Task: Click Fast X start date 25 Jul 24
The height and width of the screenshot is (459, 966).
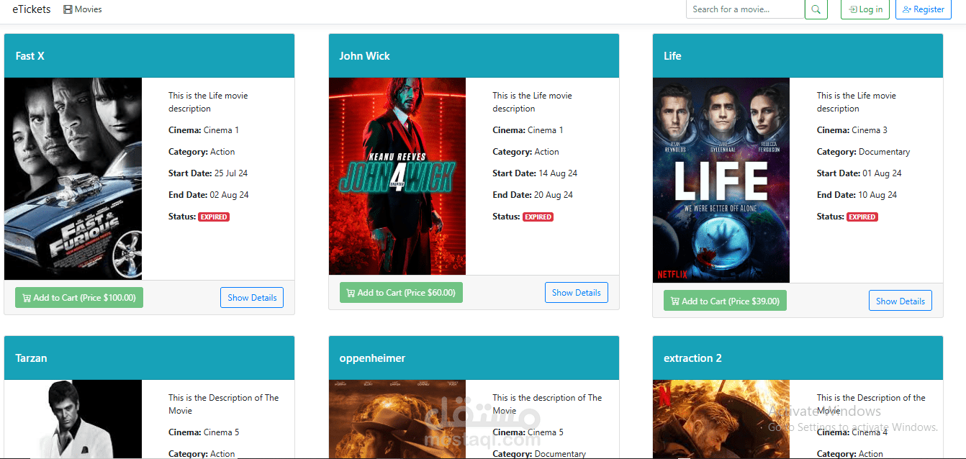Action: pyautogui.click(x=230, y=173)
